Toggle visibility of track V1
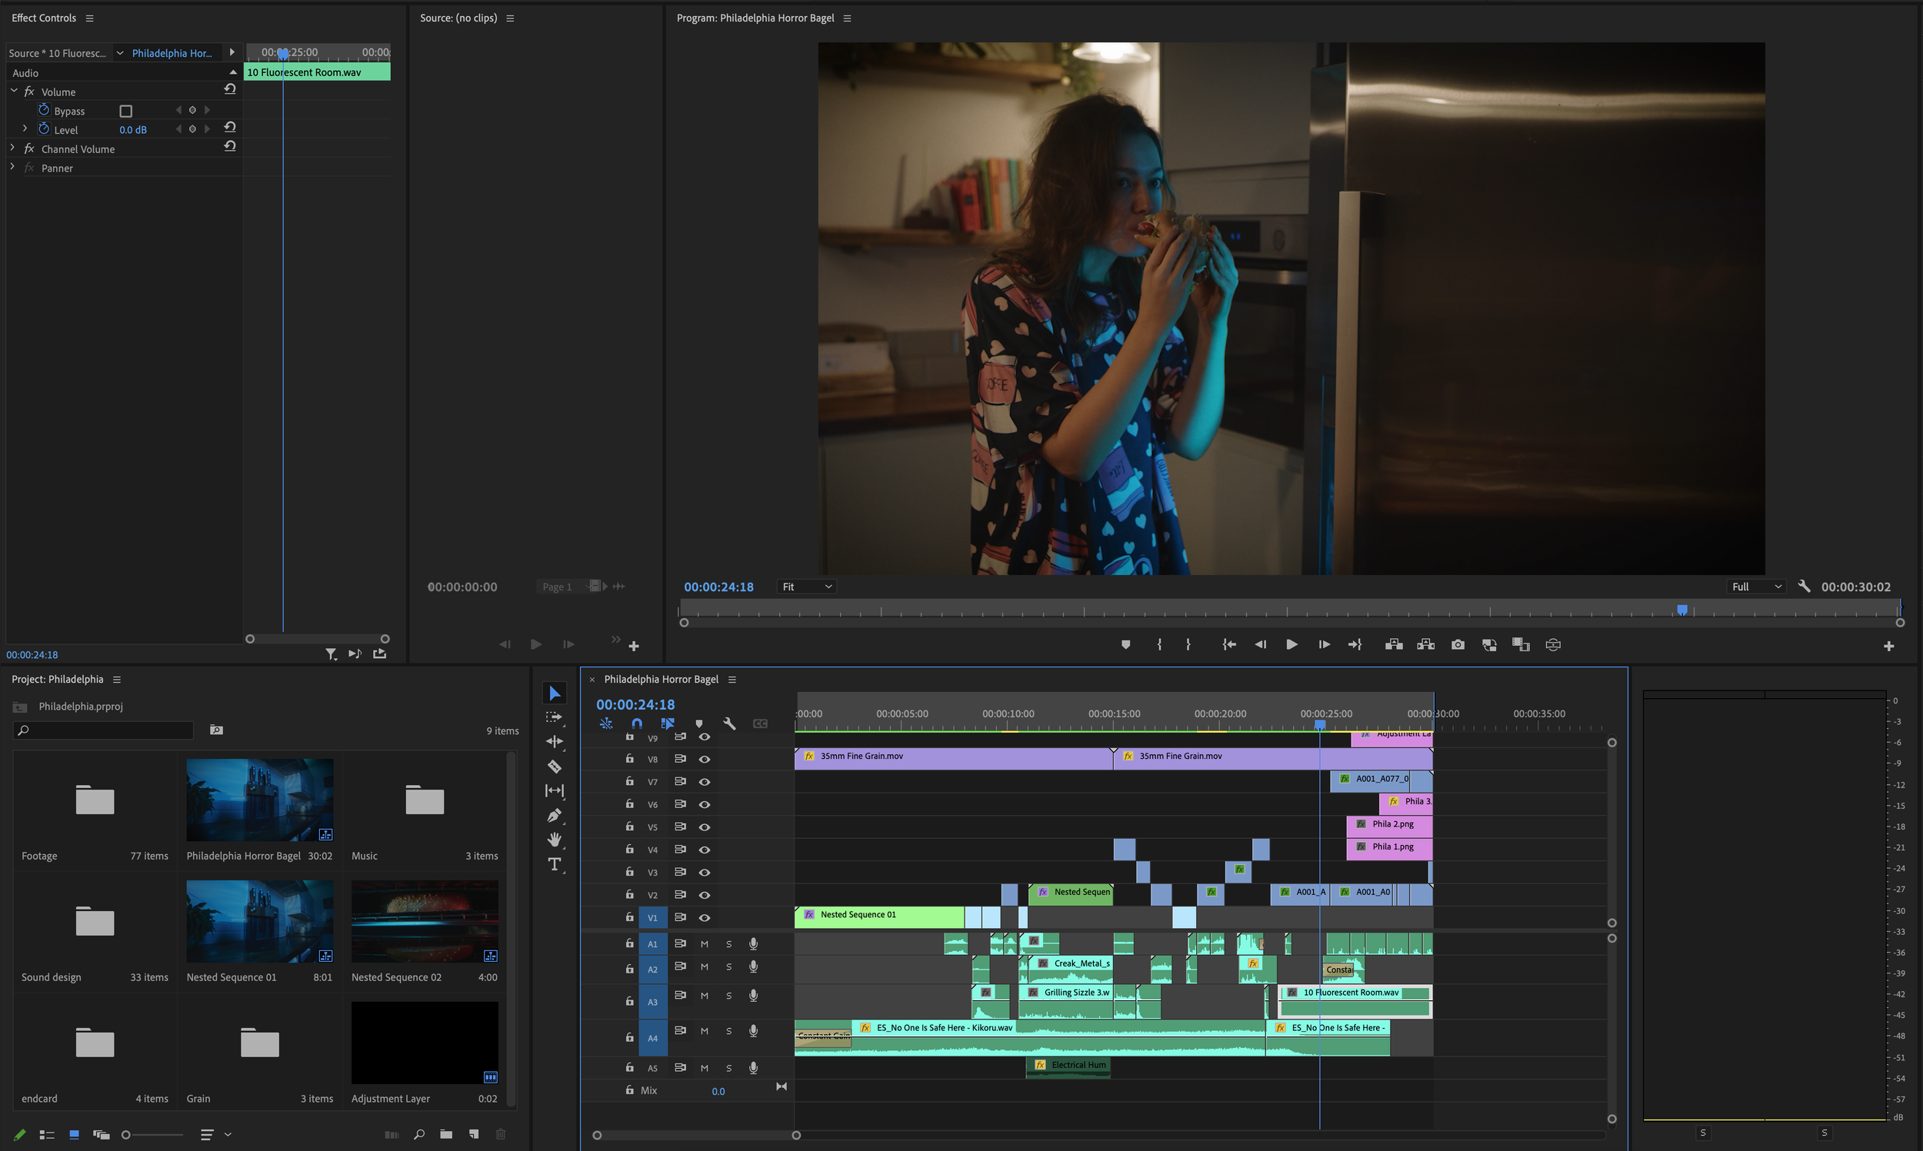This screenshot has height=1151, width=1923. 705,917
